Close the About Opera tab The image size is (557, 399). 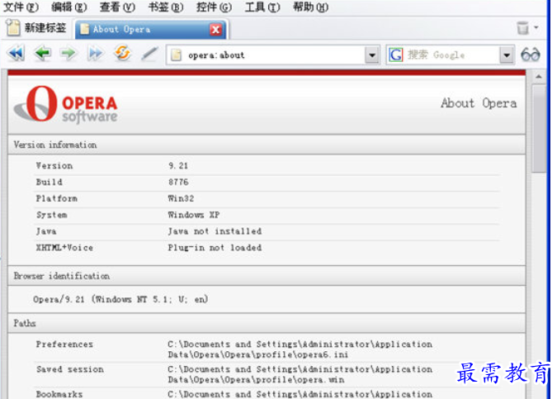pyautogui.click(x=215, y=30)
